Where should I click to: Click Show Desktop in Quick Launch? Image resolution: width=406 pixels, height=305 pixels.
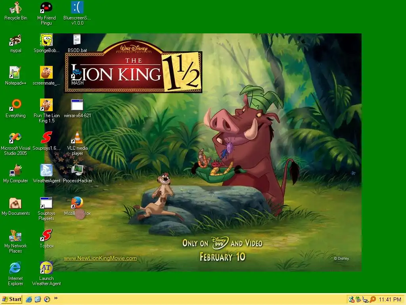38,299
